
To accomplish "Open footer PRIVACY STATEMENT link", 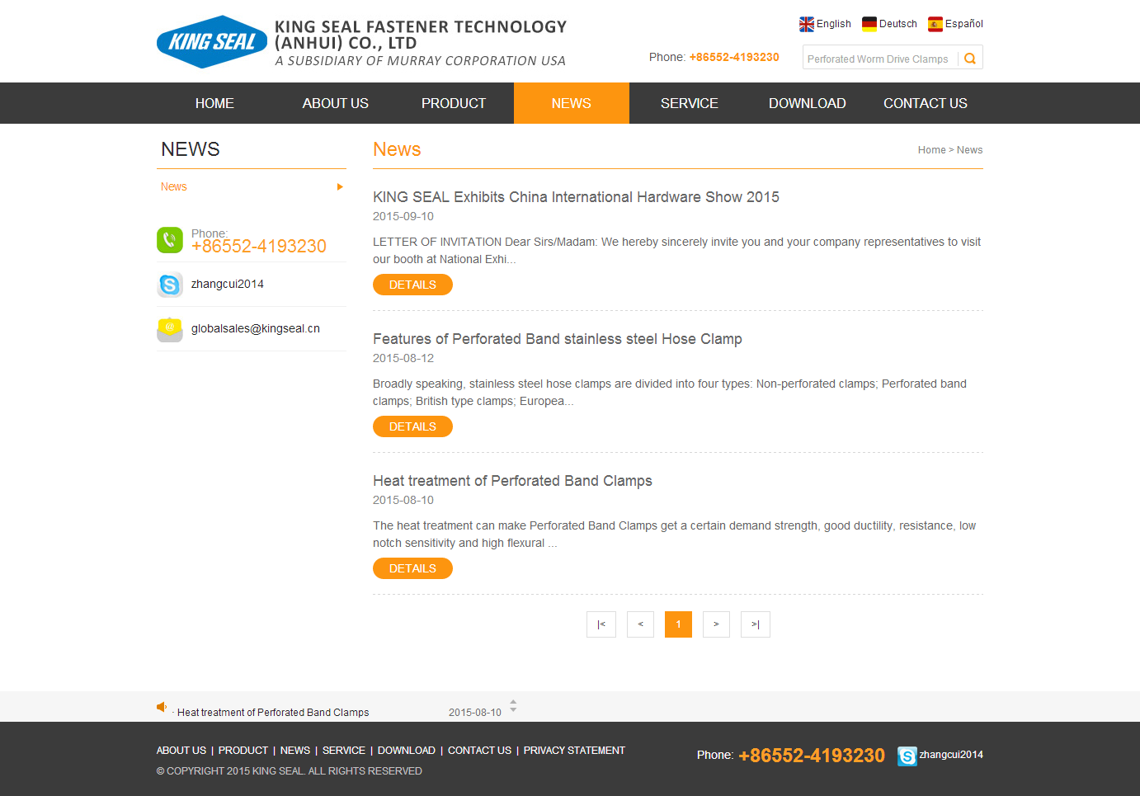I will [x=574, y=751].
